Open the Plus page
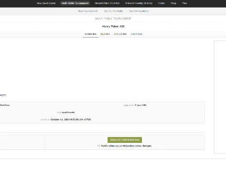 (184, 3)
